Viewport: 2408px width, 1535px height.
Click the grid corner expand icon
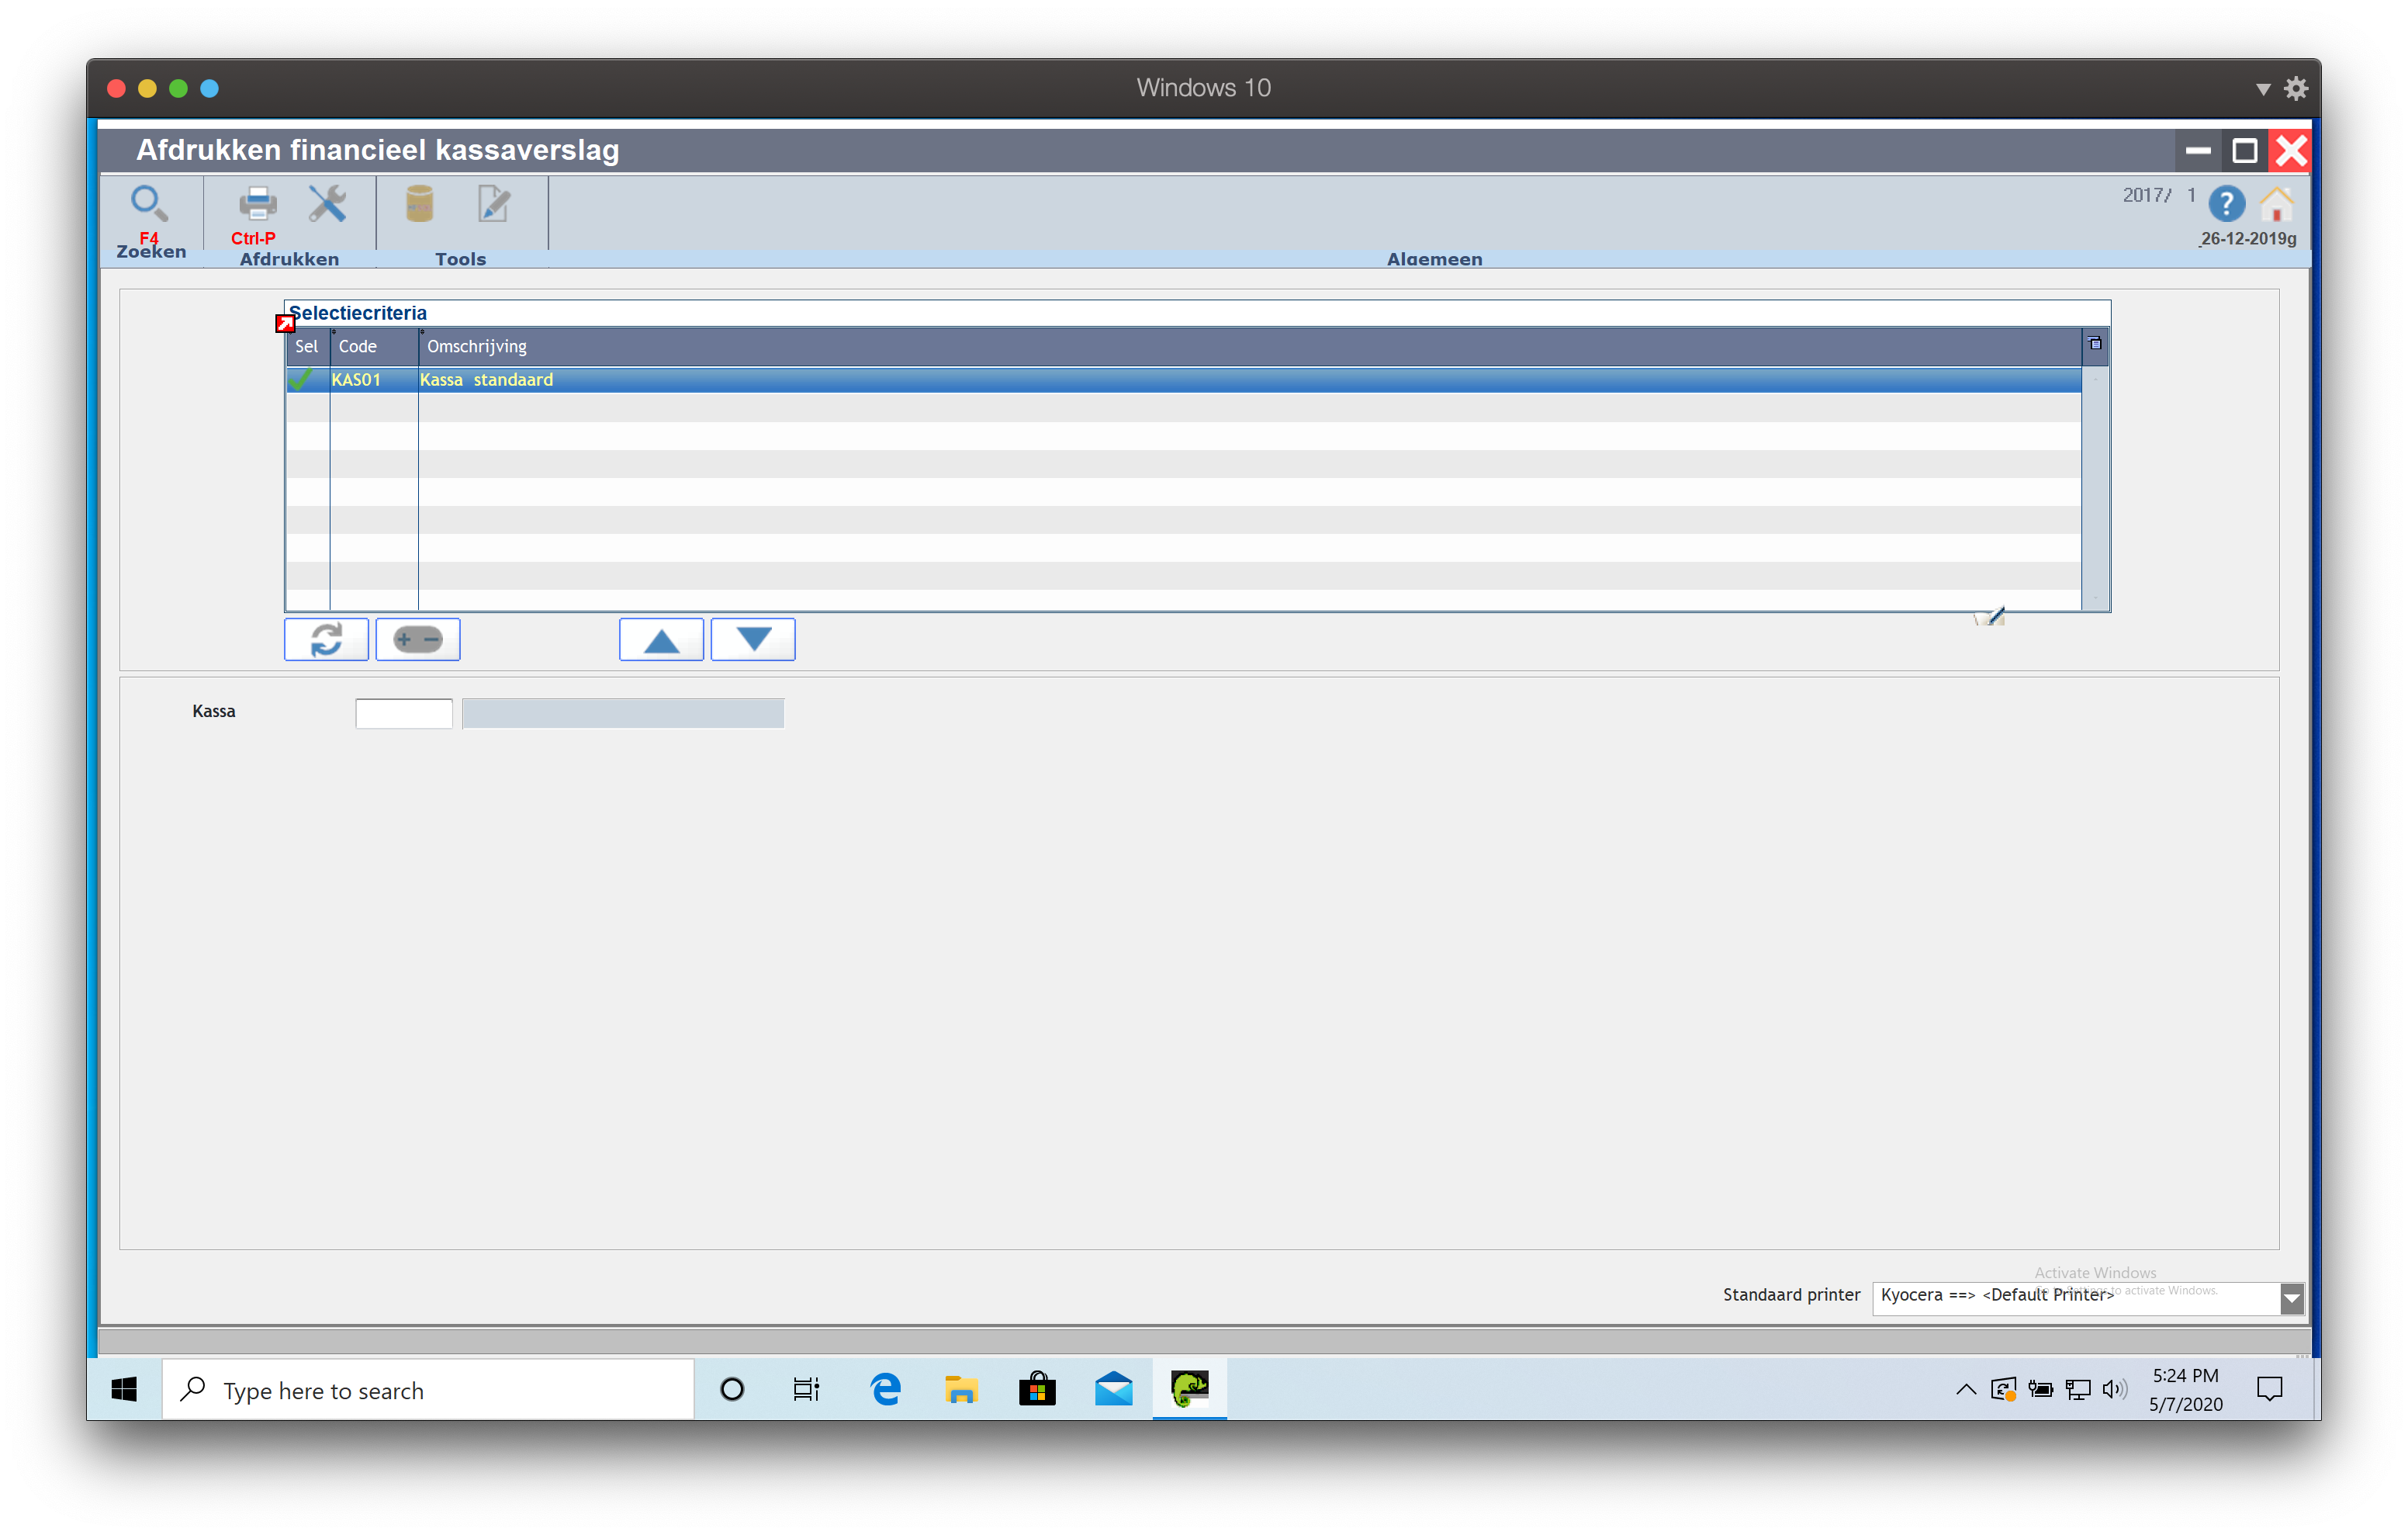point(2095,345)
